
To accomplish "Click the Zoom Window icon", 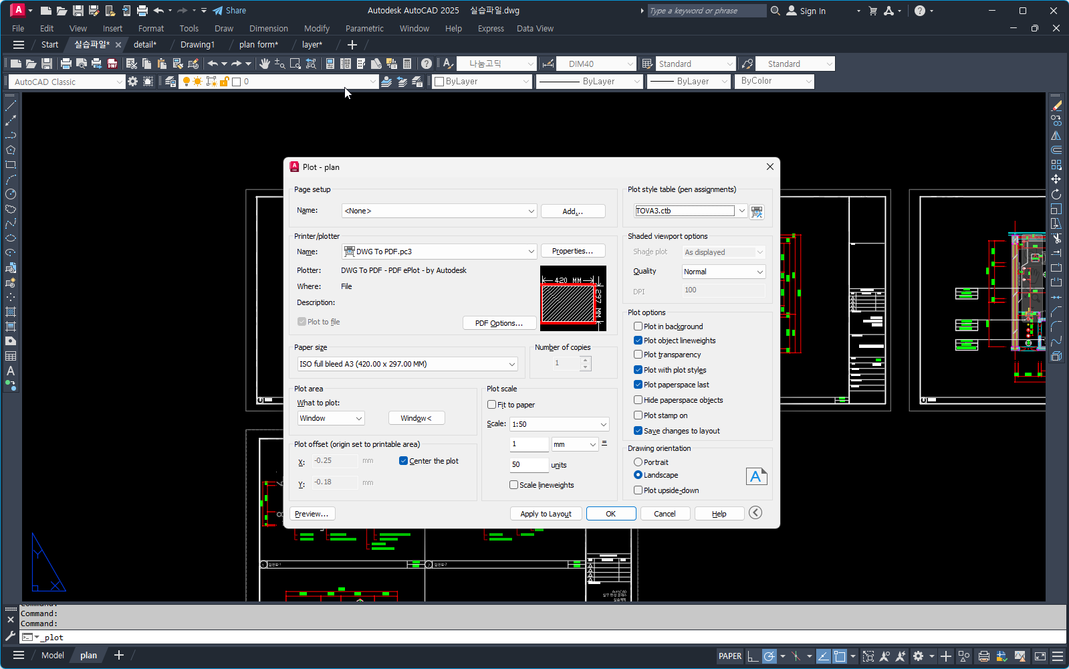I will pyautogui.click(x=295, y=64).
